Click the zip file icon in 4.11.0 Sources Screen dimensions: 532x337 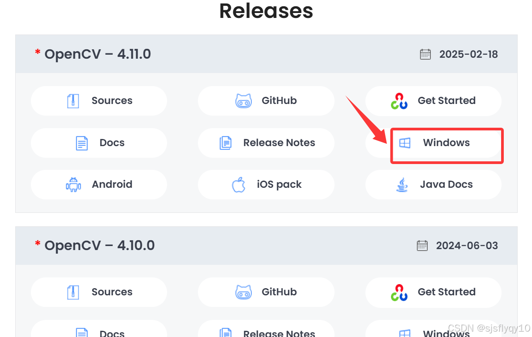point(73,101)
